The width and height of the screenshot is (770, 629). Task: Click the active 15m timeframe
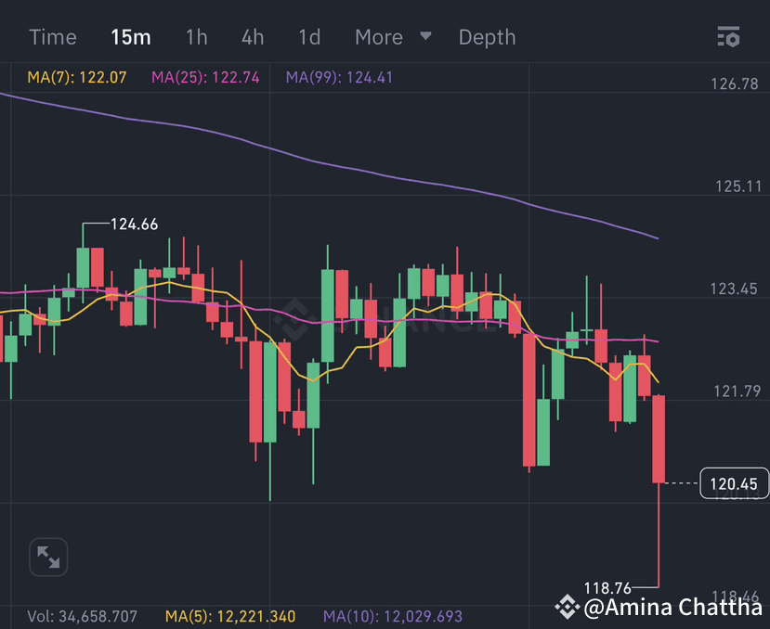pyautogui.click(x=131, y=37)
